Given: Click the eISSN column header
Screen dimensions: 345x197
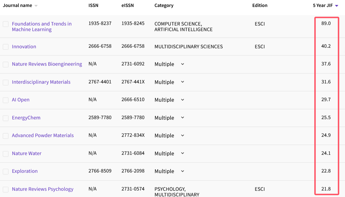Looking at the screenshot, I should click(128, 5).
